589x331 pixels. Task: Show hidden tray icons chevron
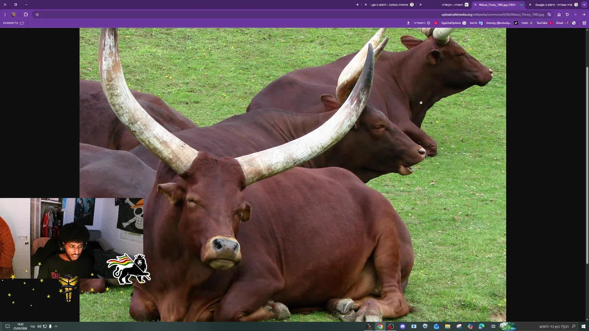(56, 326)
